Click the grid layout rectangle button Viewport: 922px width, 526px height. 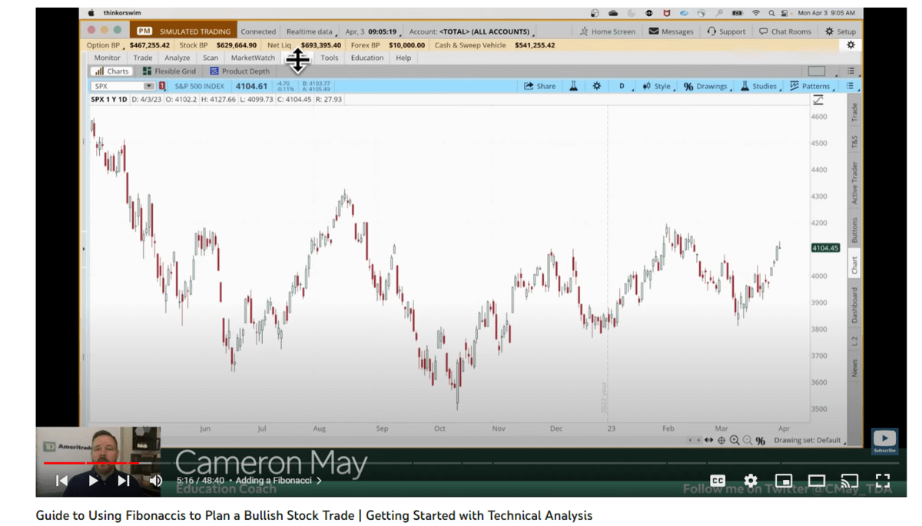click(x=816, y=71)
